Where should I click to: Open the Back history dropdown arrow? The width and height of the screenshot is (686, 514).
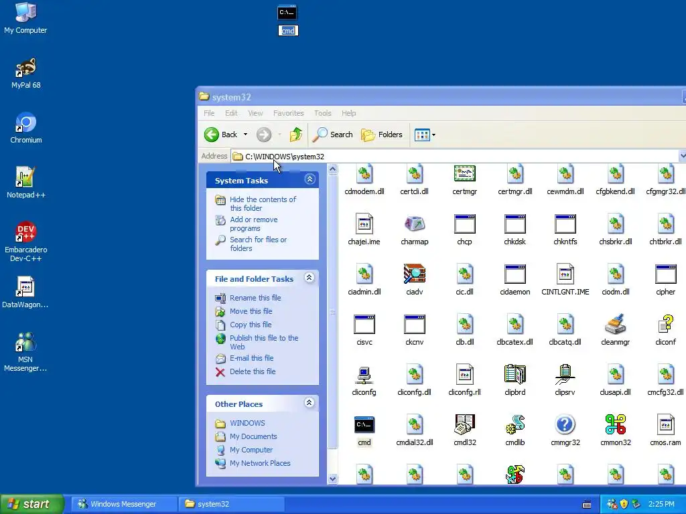click(x=245, y=135)
